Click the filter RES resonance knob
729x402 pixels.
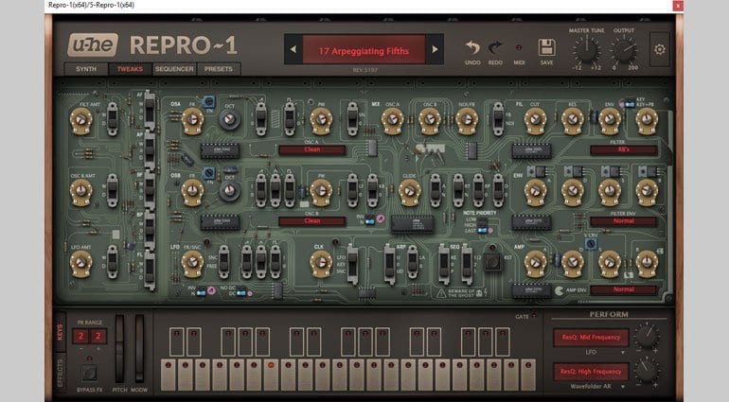573,120
